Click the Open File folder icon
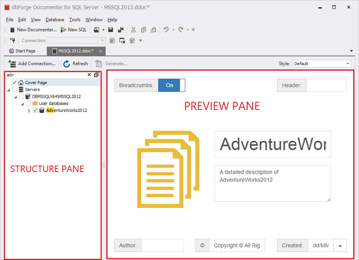This screenshot has width=359, height=260. point(96,30)
